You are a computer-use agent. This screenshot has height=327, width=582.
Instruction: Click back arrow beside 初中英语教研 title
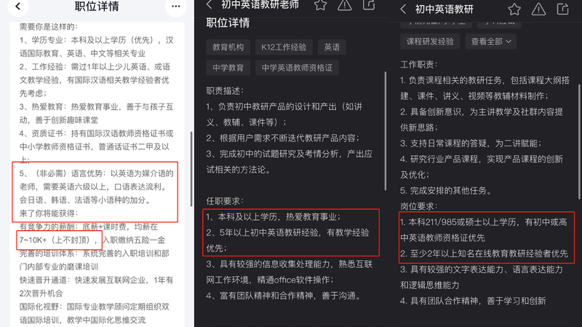404,9
